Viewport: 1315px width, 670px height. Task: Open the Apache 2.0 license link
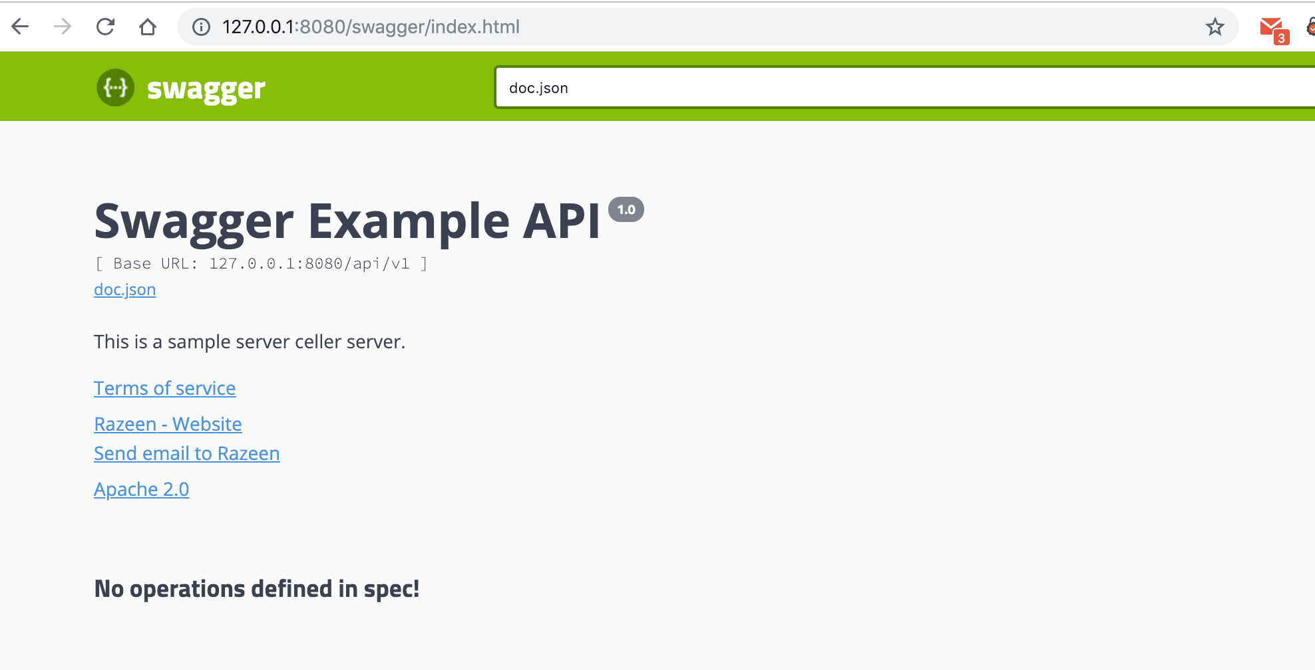[141, 489]
